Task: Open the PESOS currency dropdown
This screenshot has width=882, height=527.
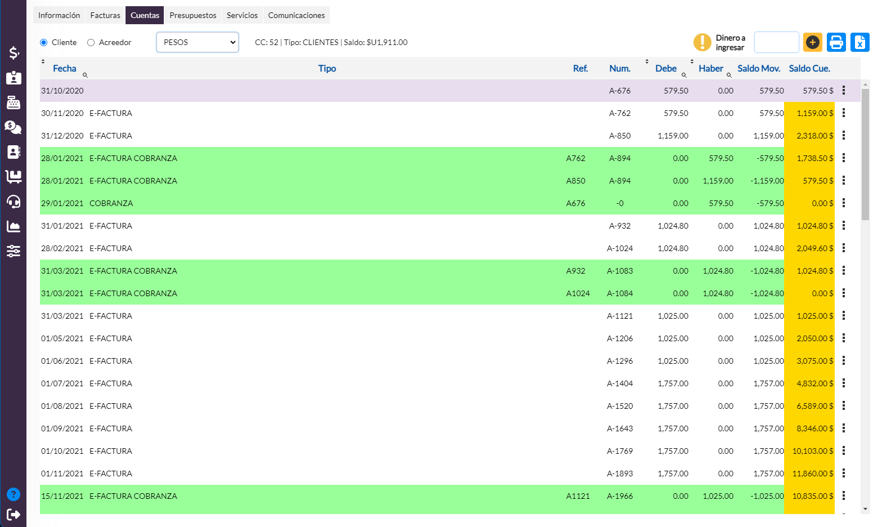Action: click(x=198, y=42)
